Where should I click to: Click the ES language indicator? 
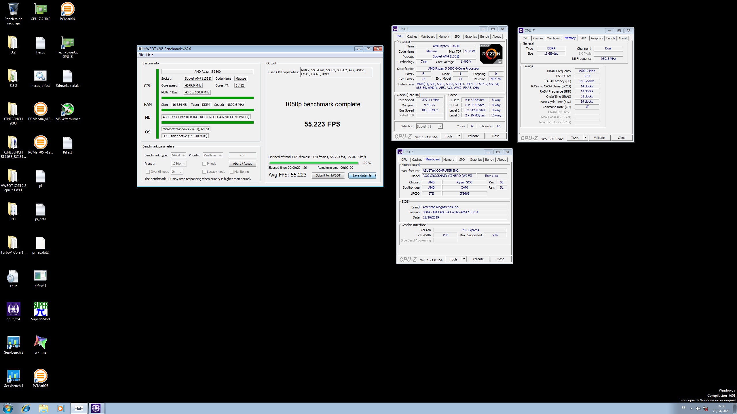tap(683, 408)
